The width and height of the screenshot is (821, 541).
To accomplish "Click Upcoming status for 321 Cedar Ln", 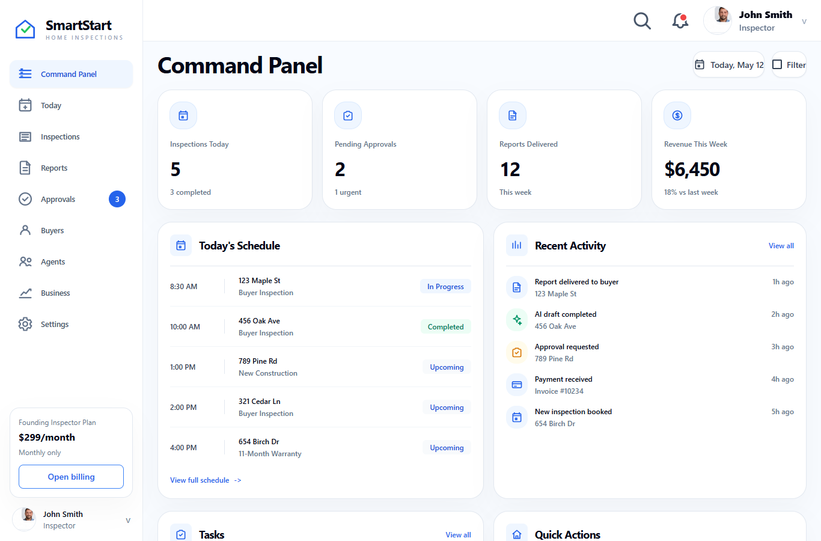I will coord(447,408).
